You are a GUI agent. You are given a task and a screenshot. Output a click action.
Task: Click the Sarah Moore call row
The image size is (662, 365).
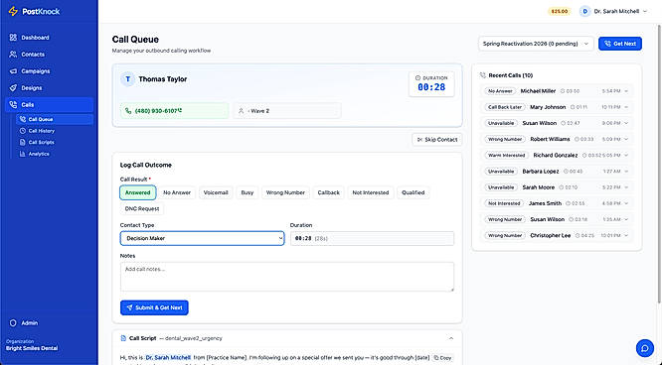(557, 187)
